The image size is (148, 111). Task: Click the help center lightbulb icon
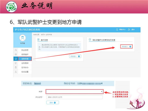(117, 30)
